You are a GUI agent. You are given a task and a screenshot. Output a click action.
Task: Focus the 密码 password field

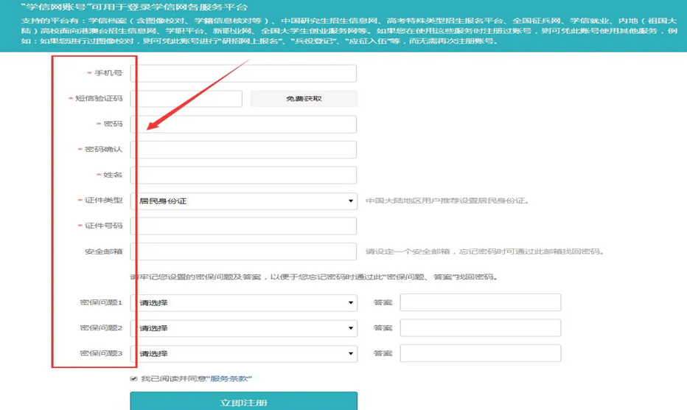coord(243,124)
